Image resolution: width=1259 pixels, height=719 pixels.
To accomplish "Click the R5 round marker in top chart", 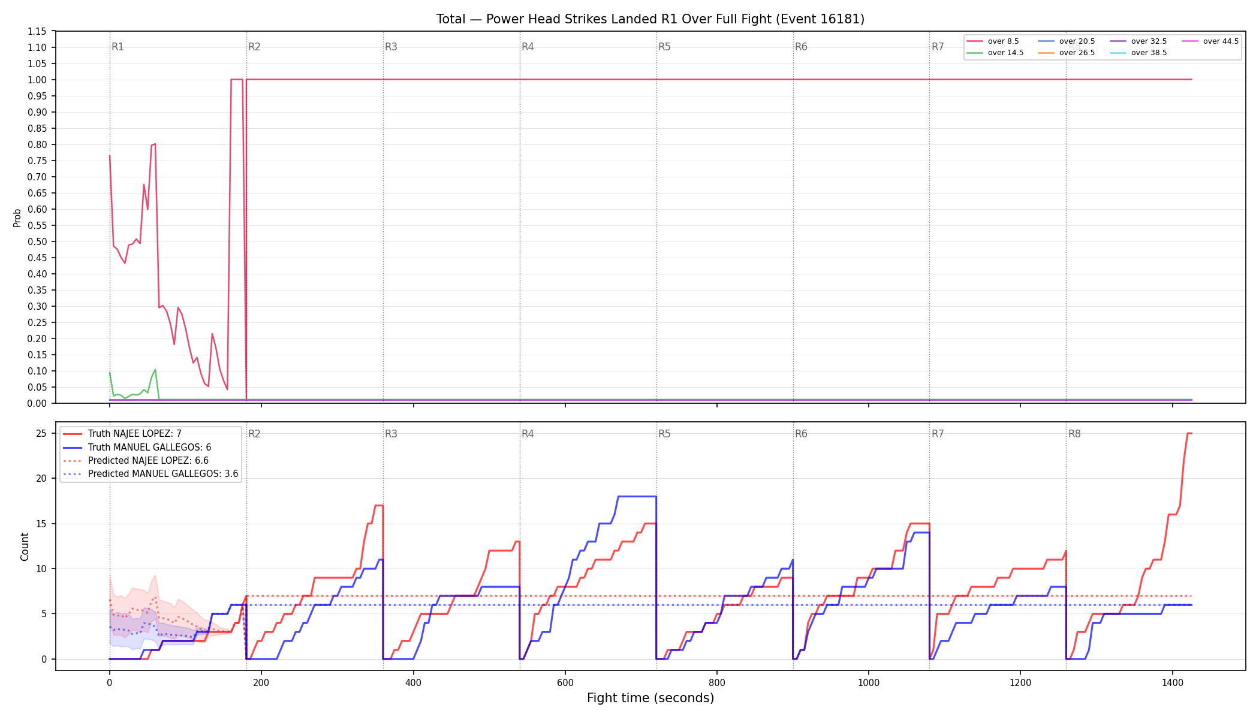I will pyautogui.click(x=664, y=47).
